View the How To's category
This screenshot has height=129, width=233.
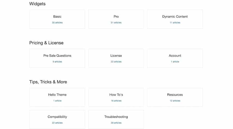tap(116, 95)
